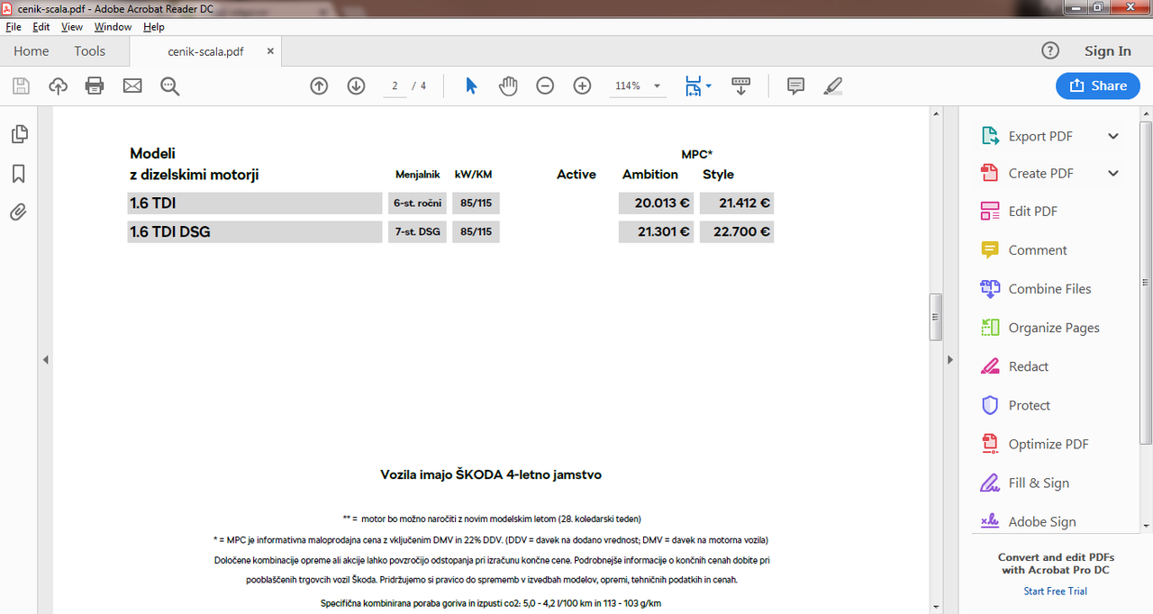
Task: Go to previous page arrow
Action: click(319, 86)
